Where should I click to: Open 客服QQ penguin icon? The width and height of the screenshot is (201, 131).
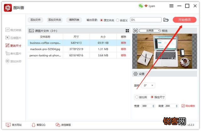click(34, 125)
